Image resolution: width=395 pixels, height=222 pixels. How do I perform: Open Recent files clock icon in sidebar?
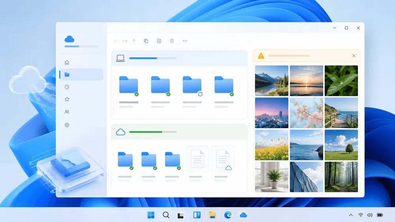pos(67,87)
